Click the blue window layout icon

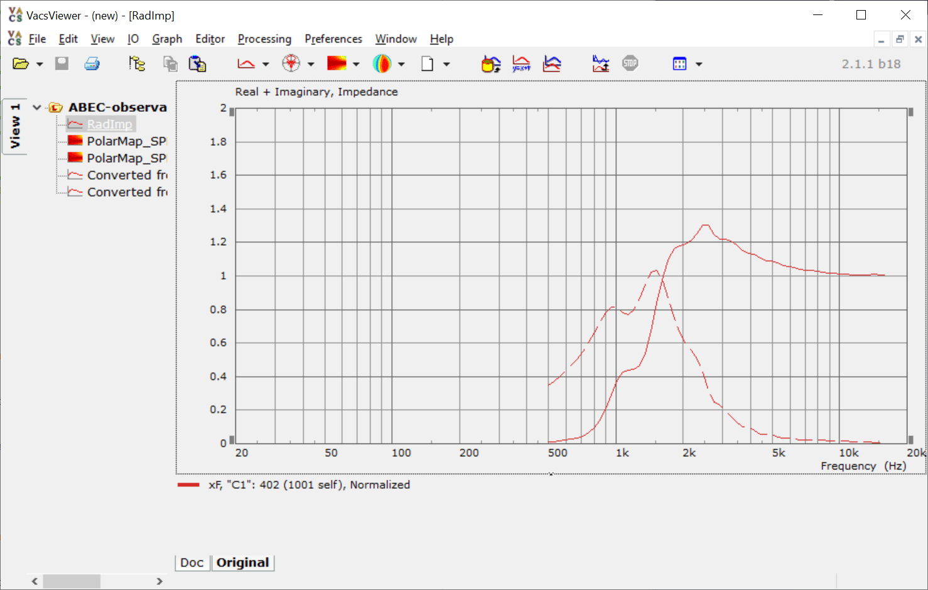coord(679,63)
